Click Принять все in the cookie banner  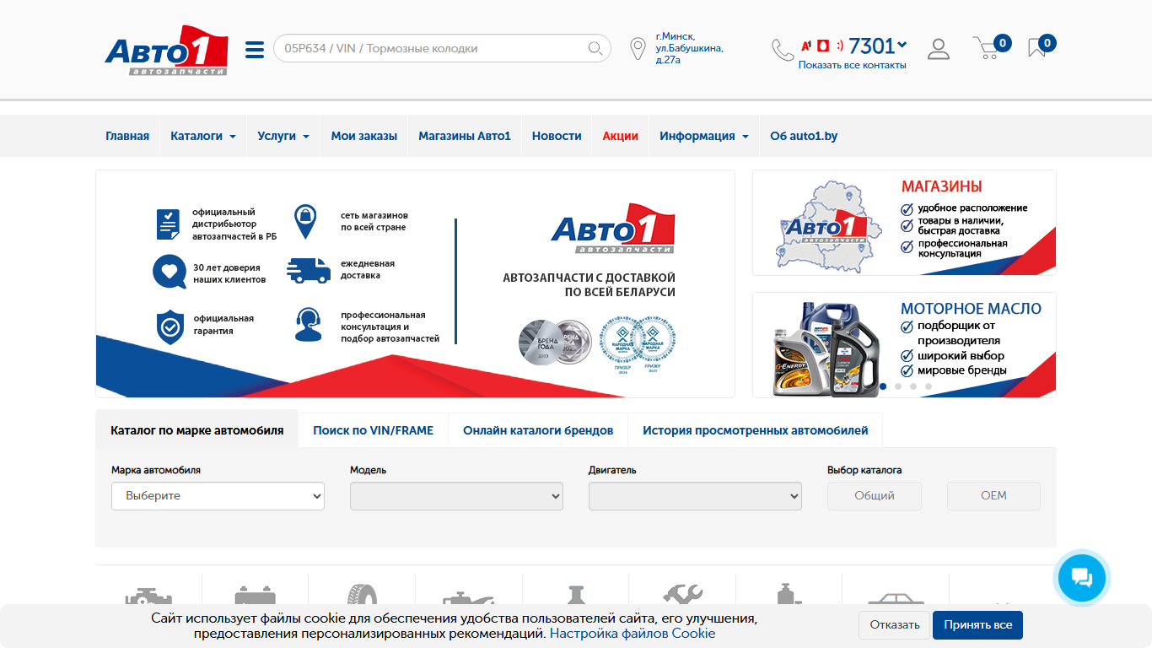point(978,625)
